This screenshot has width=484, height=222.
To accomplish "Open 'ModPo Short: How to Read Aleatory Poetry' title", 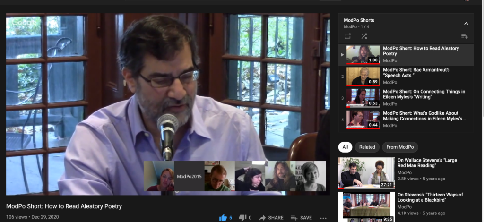I will (421, 51).
